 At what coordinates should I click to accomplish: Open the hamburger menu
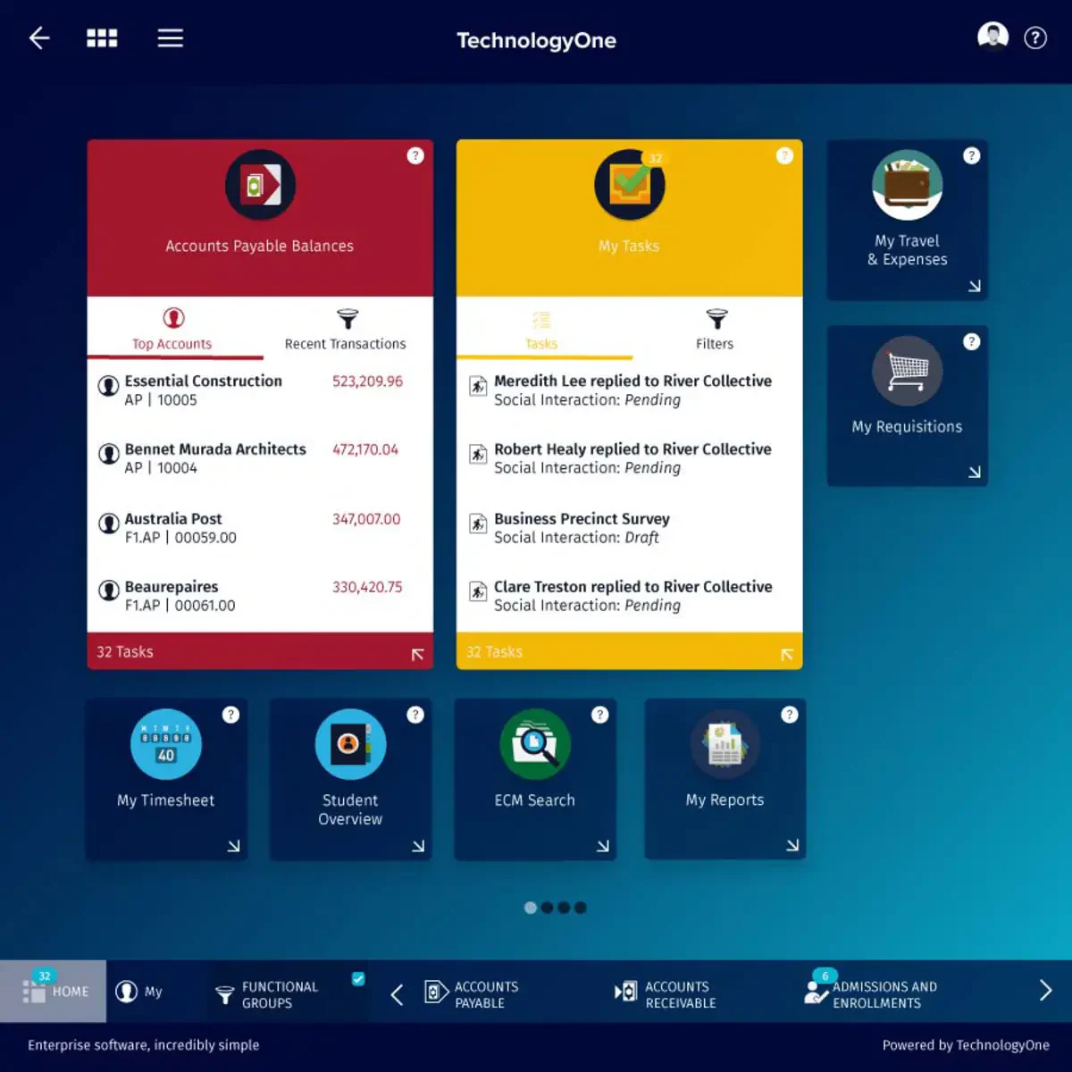coord(171,38)
